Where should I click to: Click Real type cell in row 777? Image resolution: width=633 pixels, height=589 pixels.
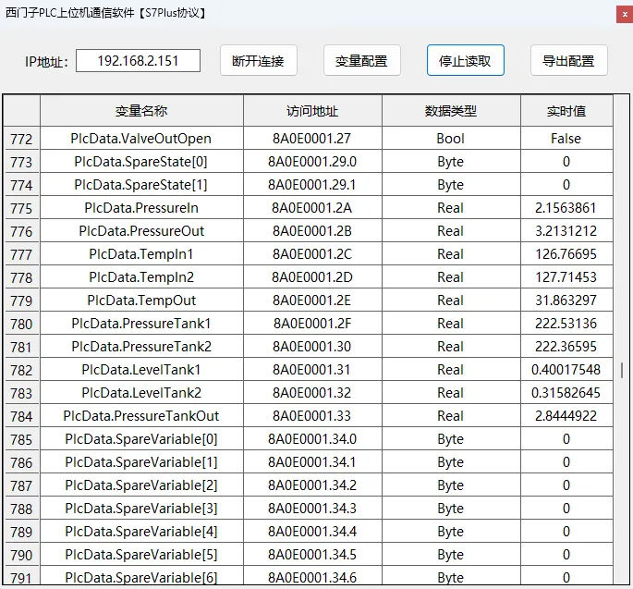click(x=451, y=254)
